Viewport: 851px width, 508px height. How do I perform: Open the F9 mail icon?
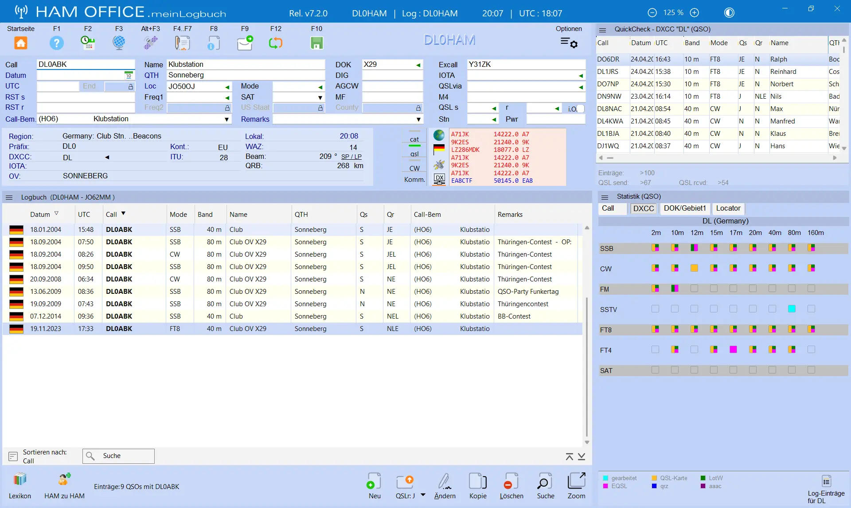pyautogui.click(x=245, y=43)
